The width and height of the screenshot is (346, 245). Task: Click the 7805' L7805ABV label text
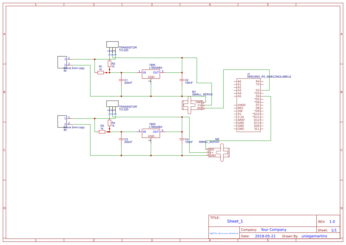click(x=156, y=126)
